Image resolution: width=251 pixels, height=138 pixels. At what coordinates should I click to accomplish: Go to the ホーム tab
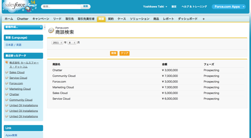[x=9, y=19]
